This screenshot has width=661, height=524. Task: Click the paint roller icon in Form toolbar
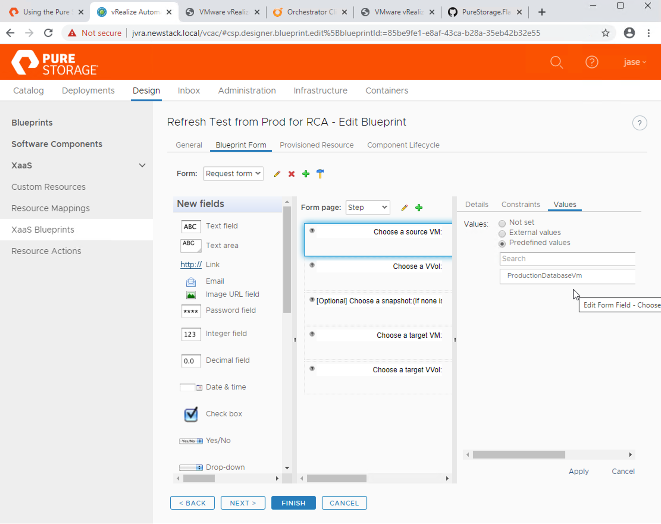(320, 174)
